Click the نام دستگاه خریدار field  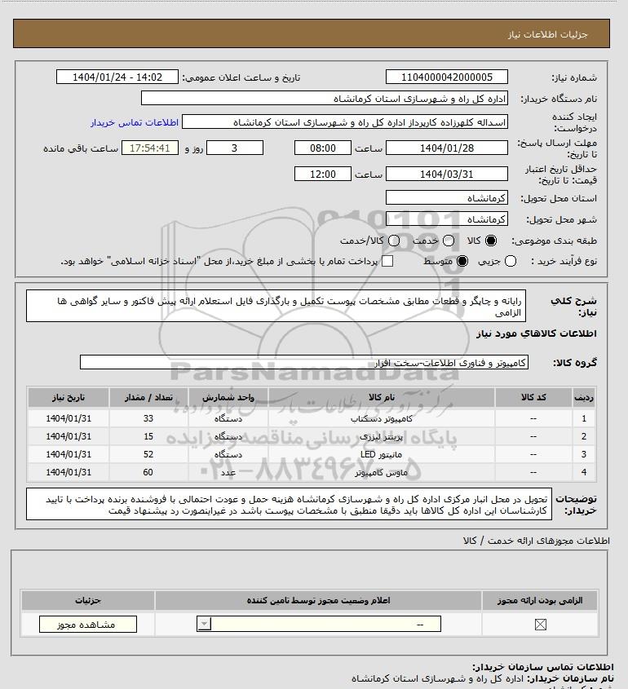coord(325,99)
